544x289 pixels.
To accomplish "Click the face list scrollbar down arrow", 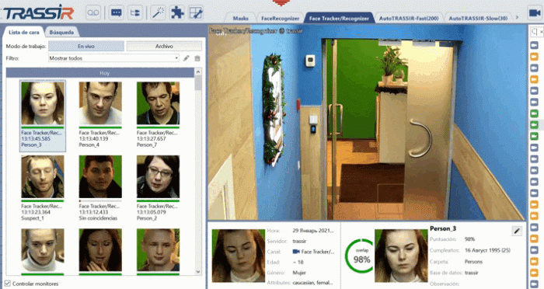I will pyautogui.click(x=198, y=272).
